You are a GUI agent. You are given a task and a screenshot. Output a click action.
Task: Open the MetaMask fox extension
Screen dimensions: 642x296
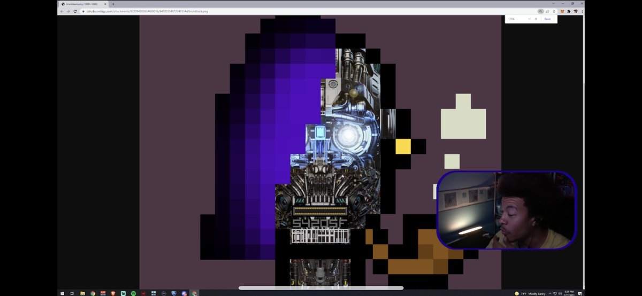[562, 11]
